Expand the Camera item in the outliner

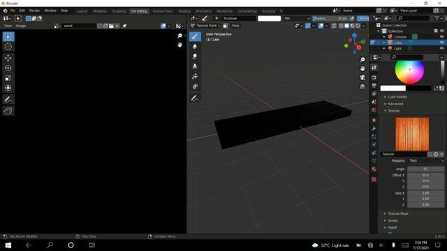(x=384, y=37)
